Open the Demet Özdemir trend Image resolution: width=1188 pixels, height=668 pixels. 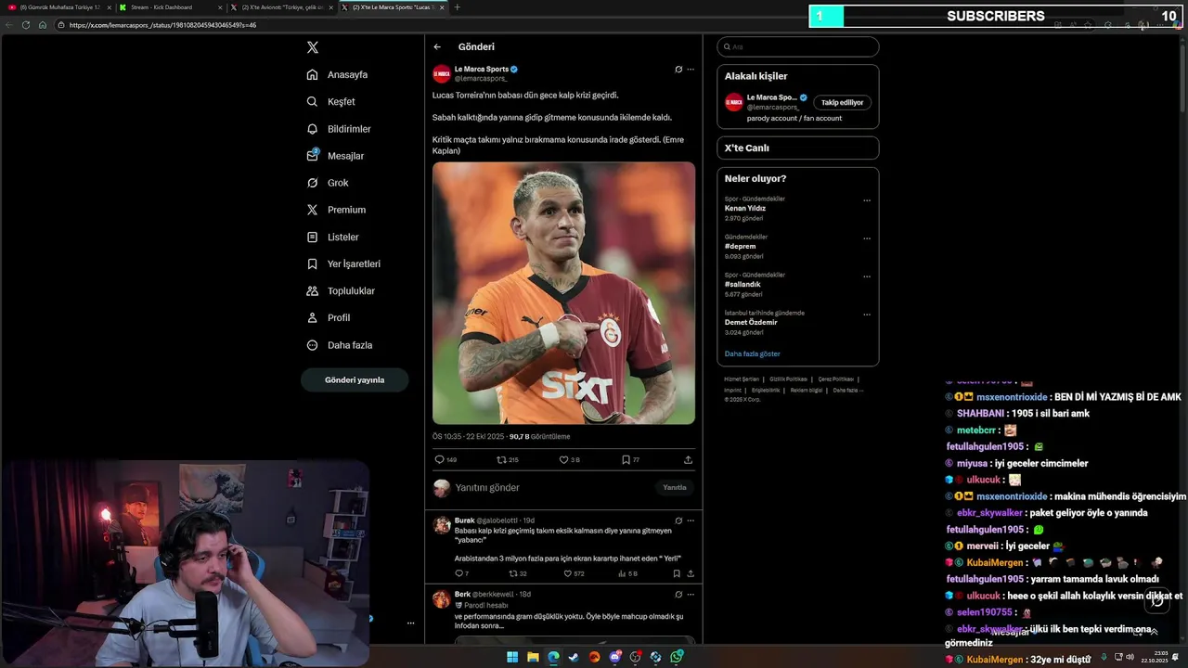(751, 323)
